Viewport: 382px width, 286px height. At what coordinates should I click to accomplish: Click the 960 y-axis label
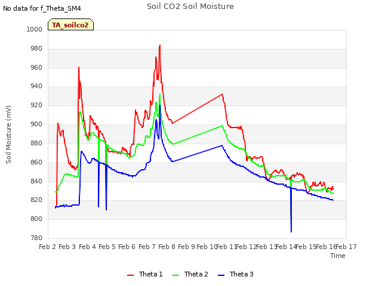[x=36, y=67]
